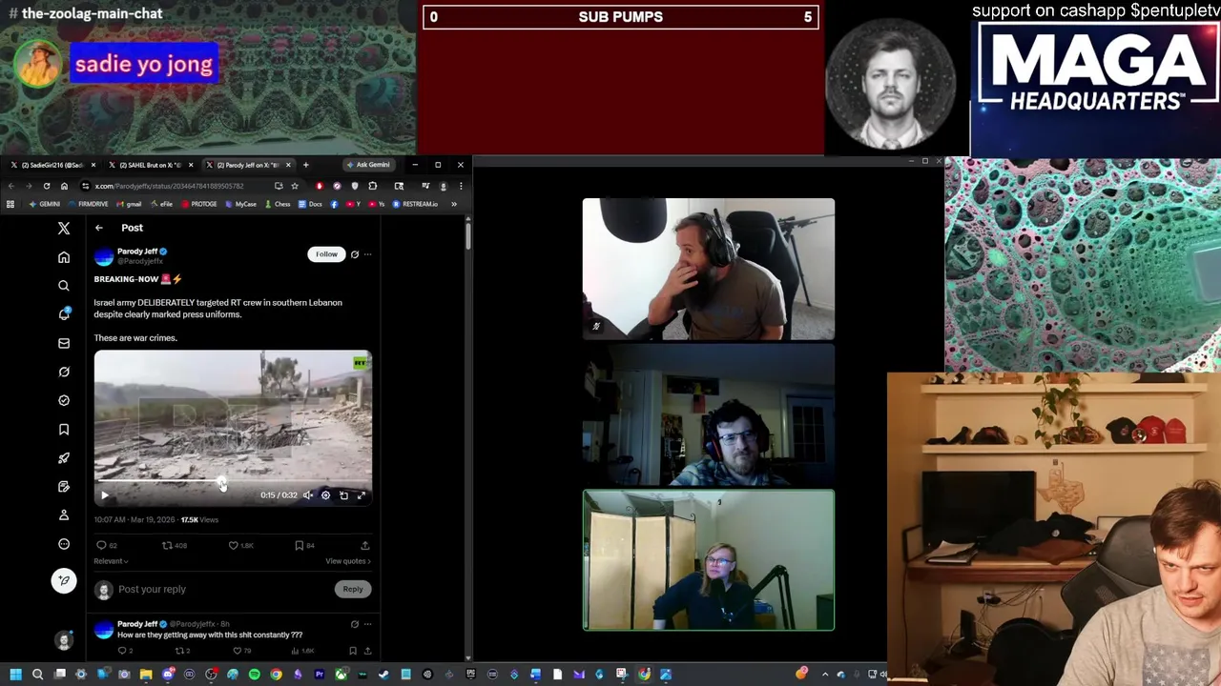Open Chrome three-dot menu

click(x=461, y=186)
